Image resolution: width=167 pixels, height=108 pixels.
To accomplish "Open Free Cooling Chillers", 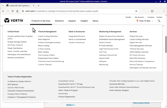I will pyautogui.click(x=46, y=55).
